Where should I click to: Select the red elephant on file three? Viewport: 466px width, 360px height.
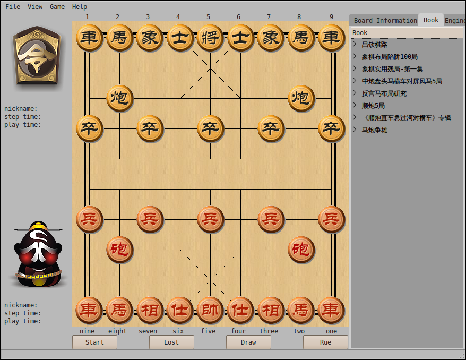[x=271, y=310]
